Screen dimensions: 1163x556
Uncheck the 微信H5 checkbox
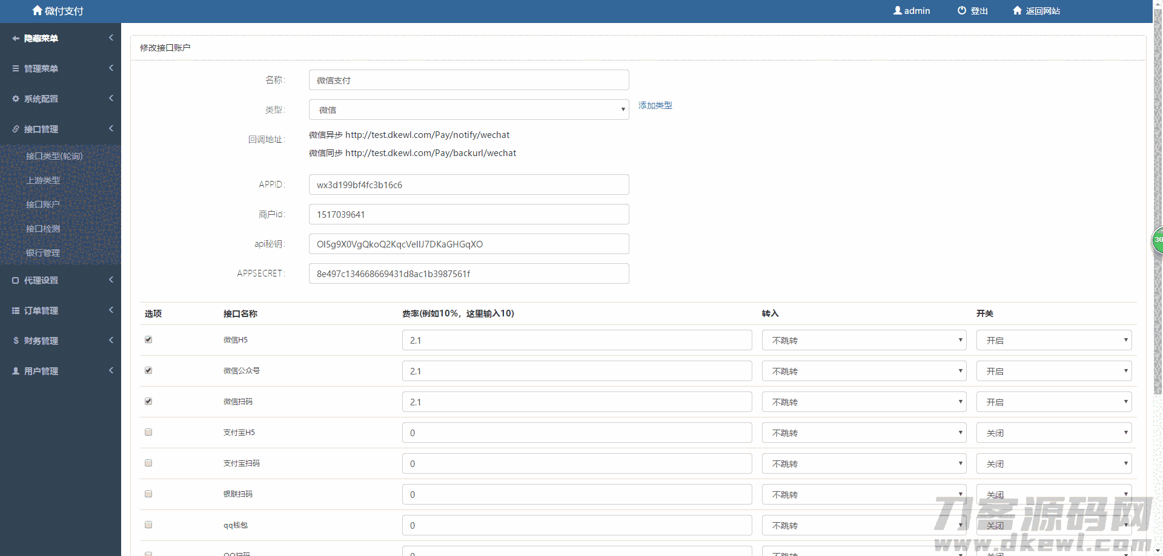tap(148, 339)
